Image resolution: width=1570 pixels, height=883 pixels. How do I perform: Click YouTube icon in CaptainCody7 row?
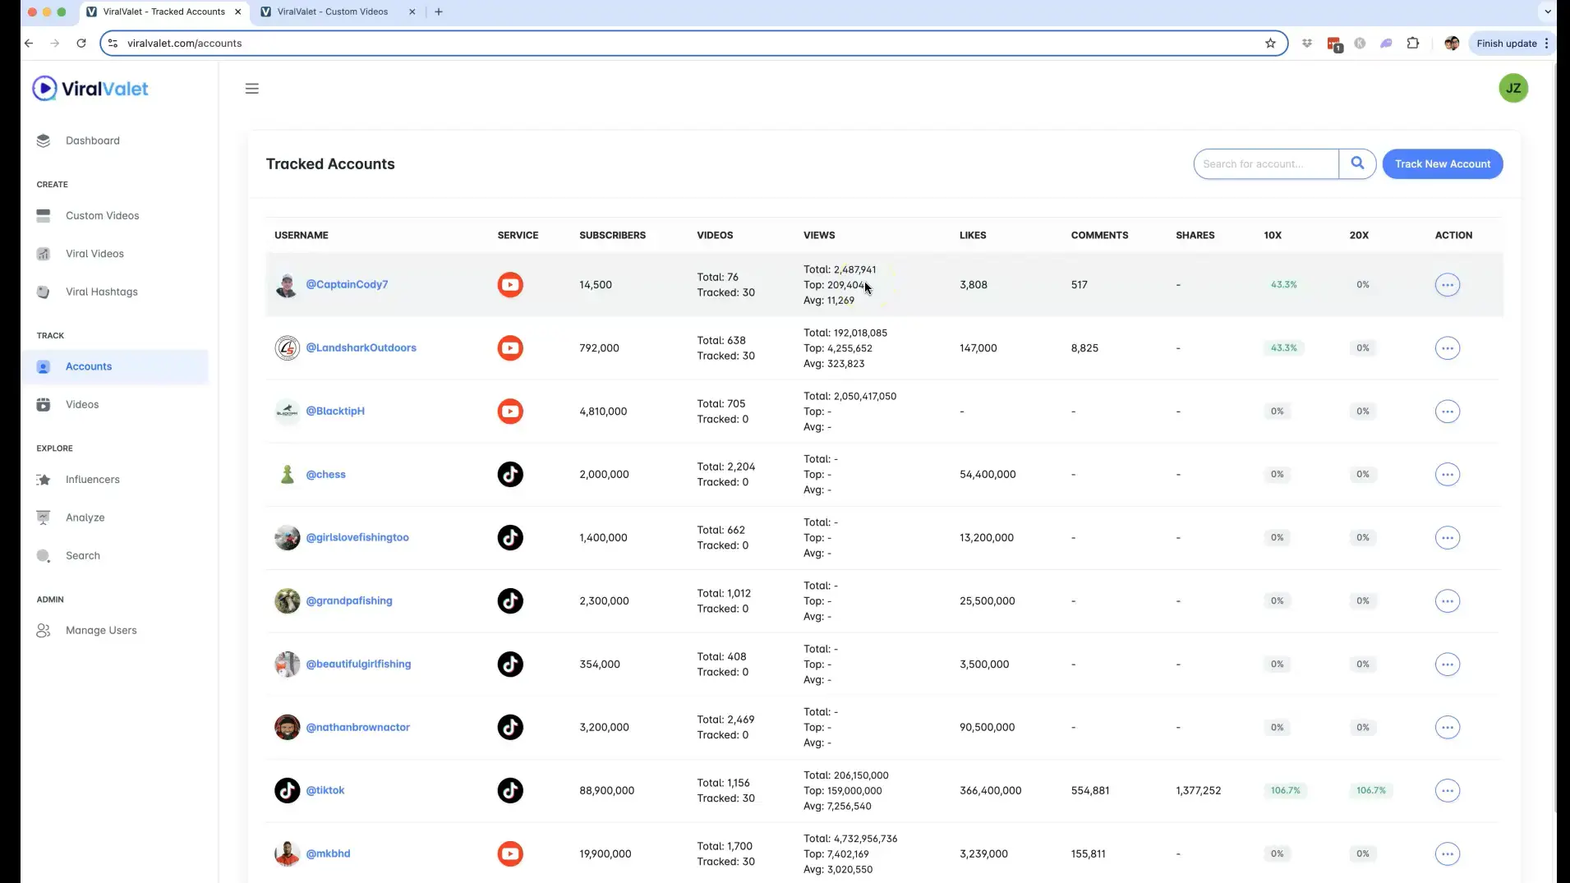coord(509,285)
